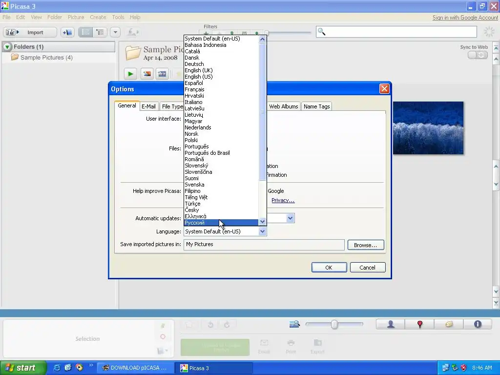Open the Create menu
This screenshot has width=500, height=375.
pyautogui.click(x=98, y=17)
